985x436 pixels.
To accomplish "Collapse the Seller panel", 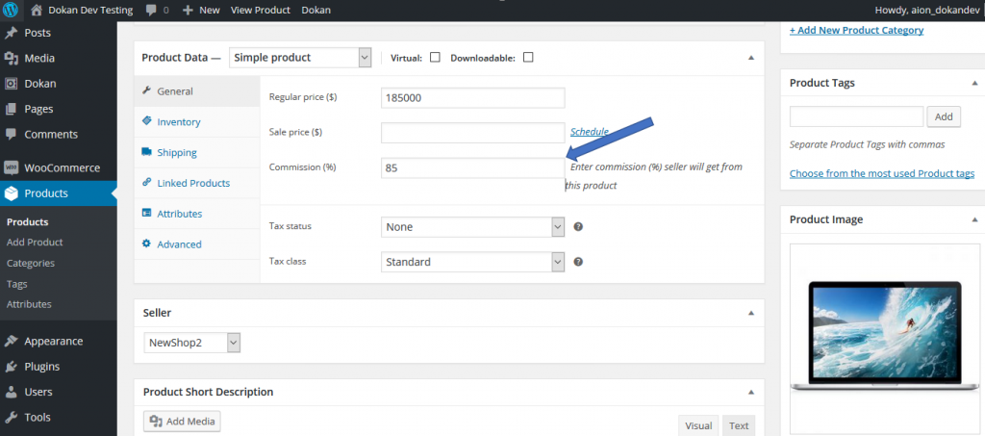I will point(750,312).
